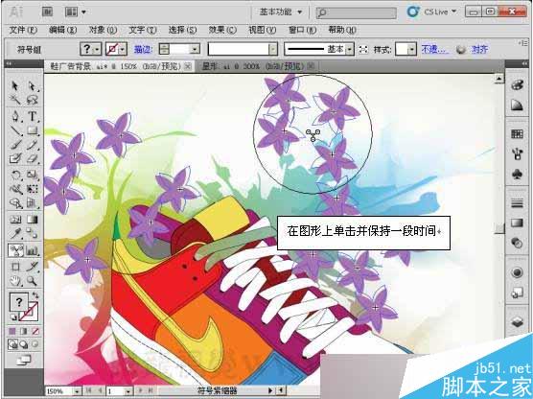533x399 pixels.
Task: Select the Pen tool
Action: coord(15,116)
